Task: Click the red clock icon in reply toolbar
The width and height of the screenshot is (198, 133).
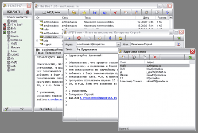Action: [100, 38]
